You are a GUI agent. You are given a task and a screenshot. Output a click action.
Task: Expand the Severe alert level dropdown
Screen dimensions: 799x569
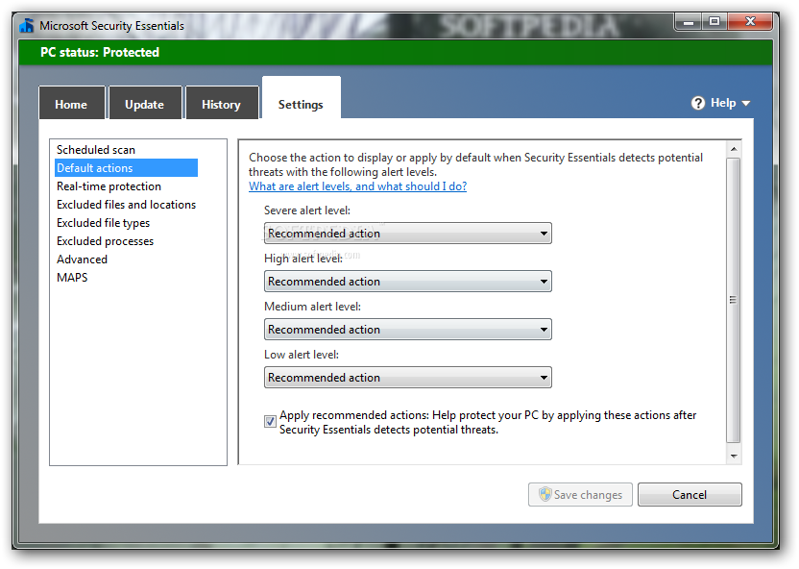(x=407, y=233)
